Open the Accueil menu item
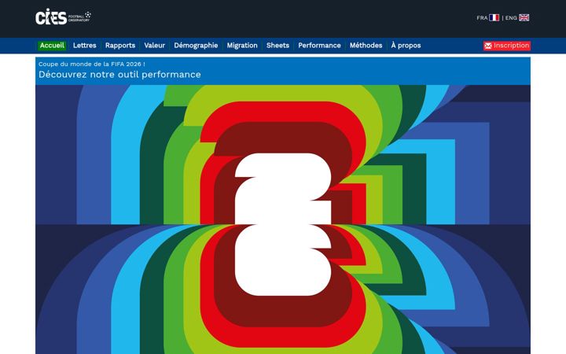This screenshot has height=354, width=566. [x=52, y=46]
